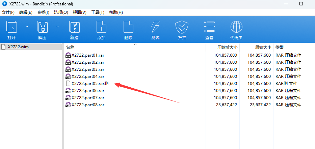This screenshot has height=149, width=315.
Task: Click the file icon beside X2722.wim in tree
Action: (x=3, y=47)
